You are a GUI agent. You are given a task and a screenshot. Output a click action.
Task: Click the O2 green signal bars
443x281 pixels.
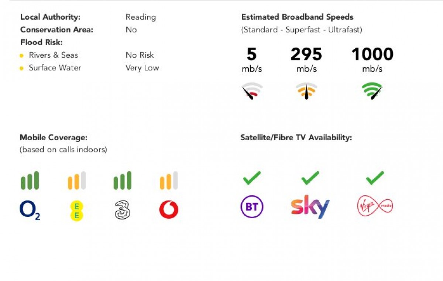[x=30, y=181]
